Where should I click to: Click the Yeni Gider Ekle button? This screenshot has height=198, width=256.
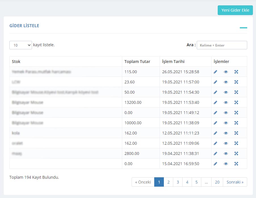(235, 10)
